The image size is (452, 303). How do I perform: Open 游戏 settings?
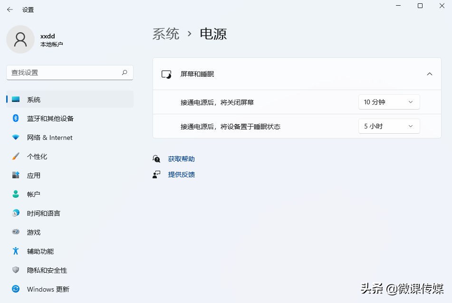pos(70,232)
